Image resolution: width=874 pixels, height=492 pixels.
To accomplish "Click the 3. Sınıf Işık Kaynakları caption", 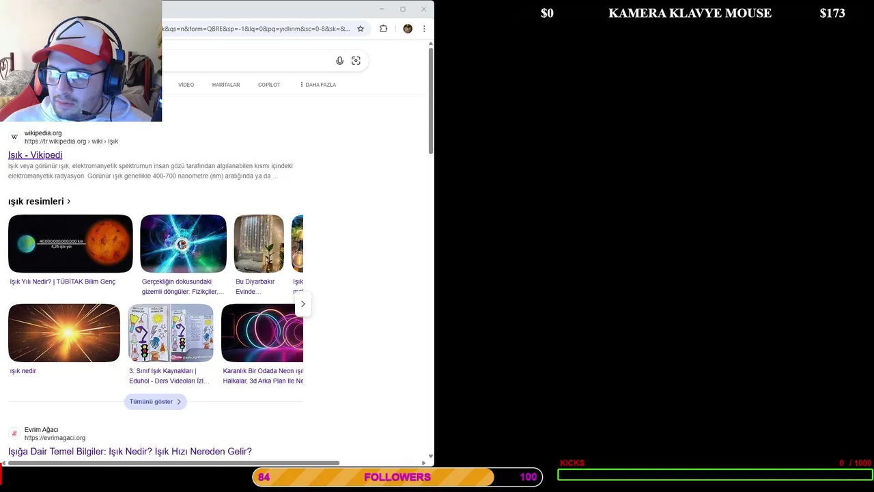I will pos(169,376).
